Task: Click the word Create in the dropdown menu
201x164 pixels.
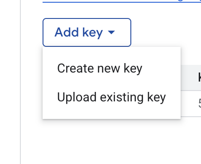Action: [76, 68]
